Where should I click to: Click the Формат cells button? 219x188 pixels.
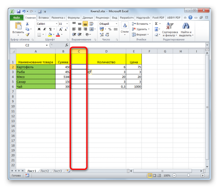click(140, 34)
